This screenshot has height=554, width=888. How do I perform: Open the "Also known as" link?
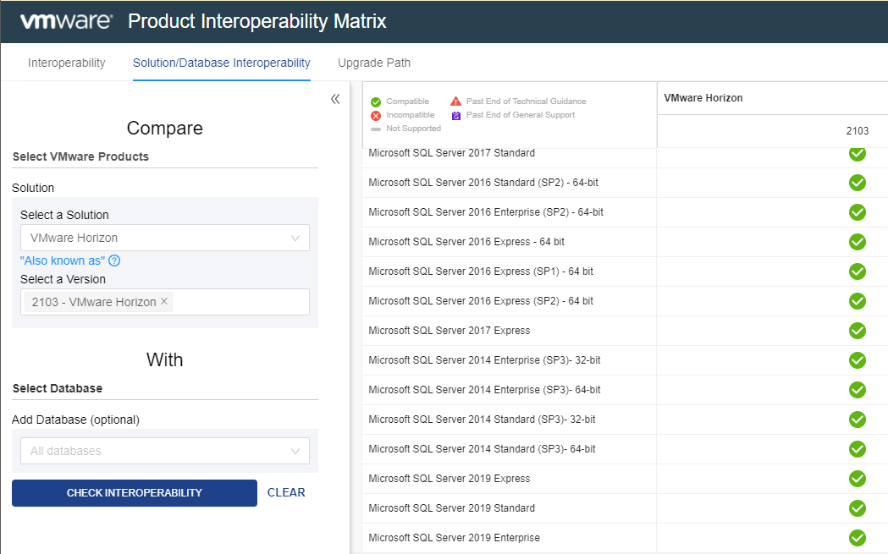[x=63, y=261]
